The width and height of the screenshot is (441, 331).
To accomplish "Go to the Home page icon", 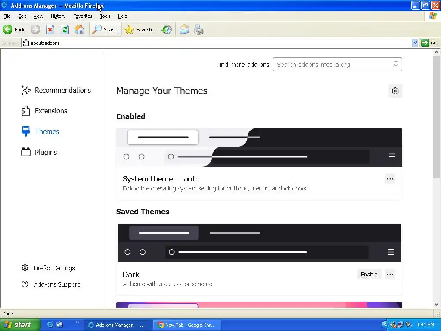I will click(x=79, y=29).
